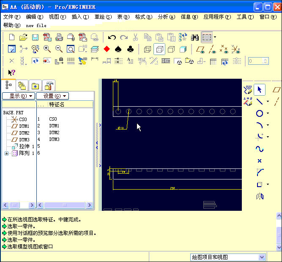The width and height of the screenshot is (282, 262).
Task: Open the Circle tool flyout arrow
Action: click(x=268, y=113)
